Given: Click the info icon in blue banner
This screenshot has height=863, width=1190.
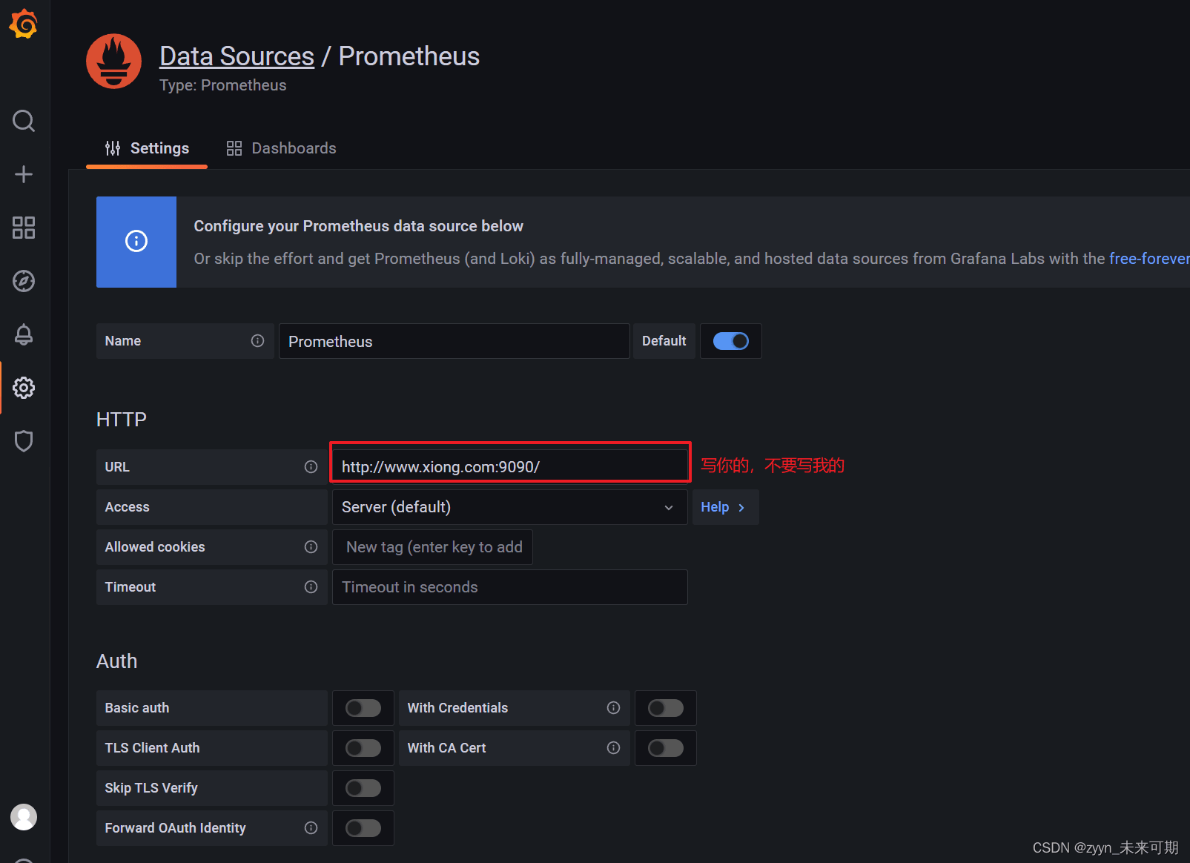Looking at the screenshot, I should pyautogui.click(x=136, y=241).
